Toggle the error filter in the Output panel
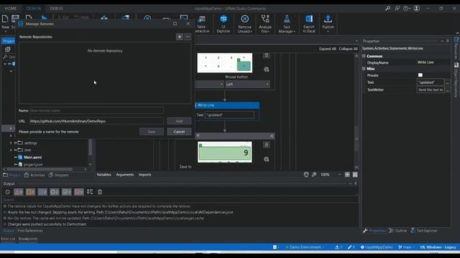This screenshot has width=460, height=258. tap(19, 192)
